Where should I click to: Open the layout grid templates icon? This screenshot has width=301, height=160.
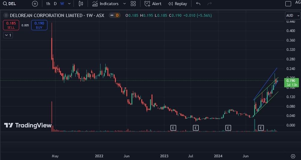133,4
